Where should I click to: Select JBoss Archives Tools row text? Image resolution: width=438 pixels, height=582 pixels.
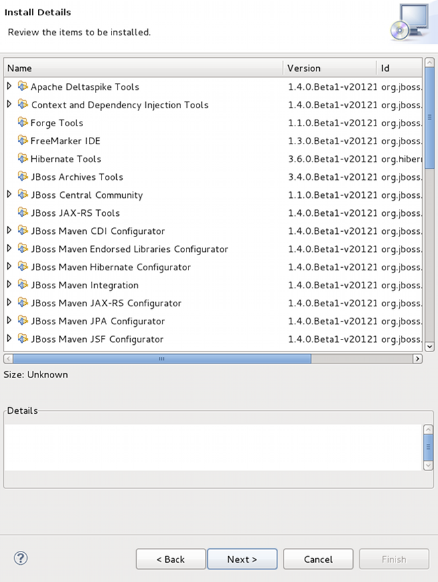coord(77,177)
